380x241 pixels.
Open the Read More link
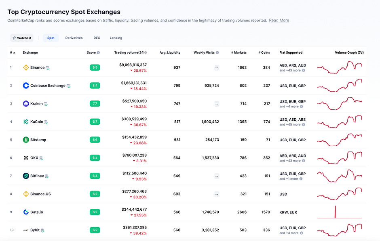tap(279, 20)
